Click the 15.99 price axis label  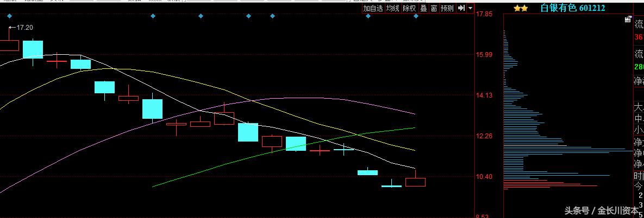pos(484,54)
